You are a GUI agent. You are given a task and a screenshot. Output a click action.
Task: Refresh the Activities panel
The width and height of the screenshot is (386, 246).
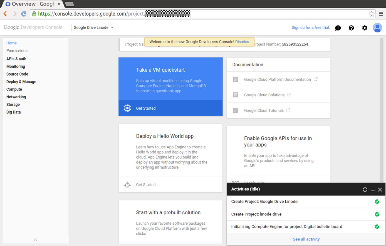(365, 189)
